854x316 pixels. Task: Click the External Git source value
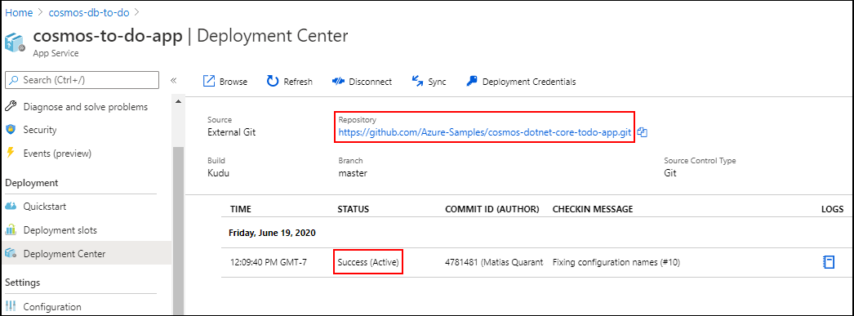(232, 132)
